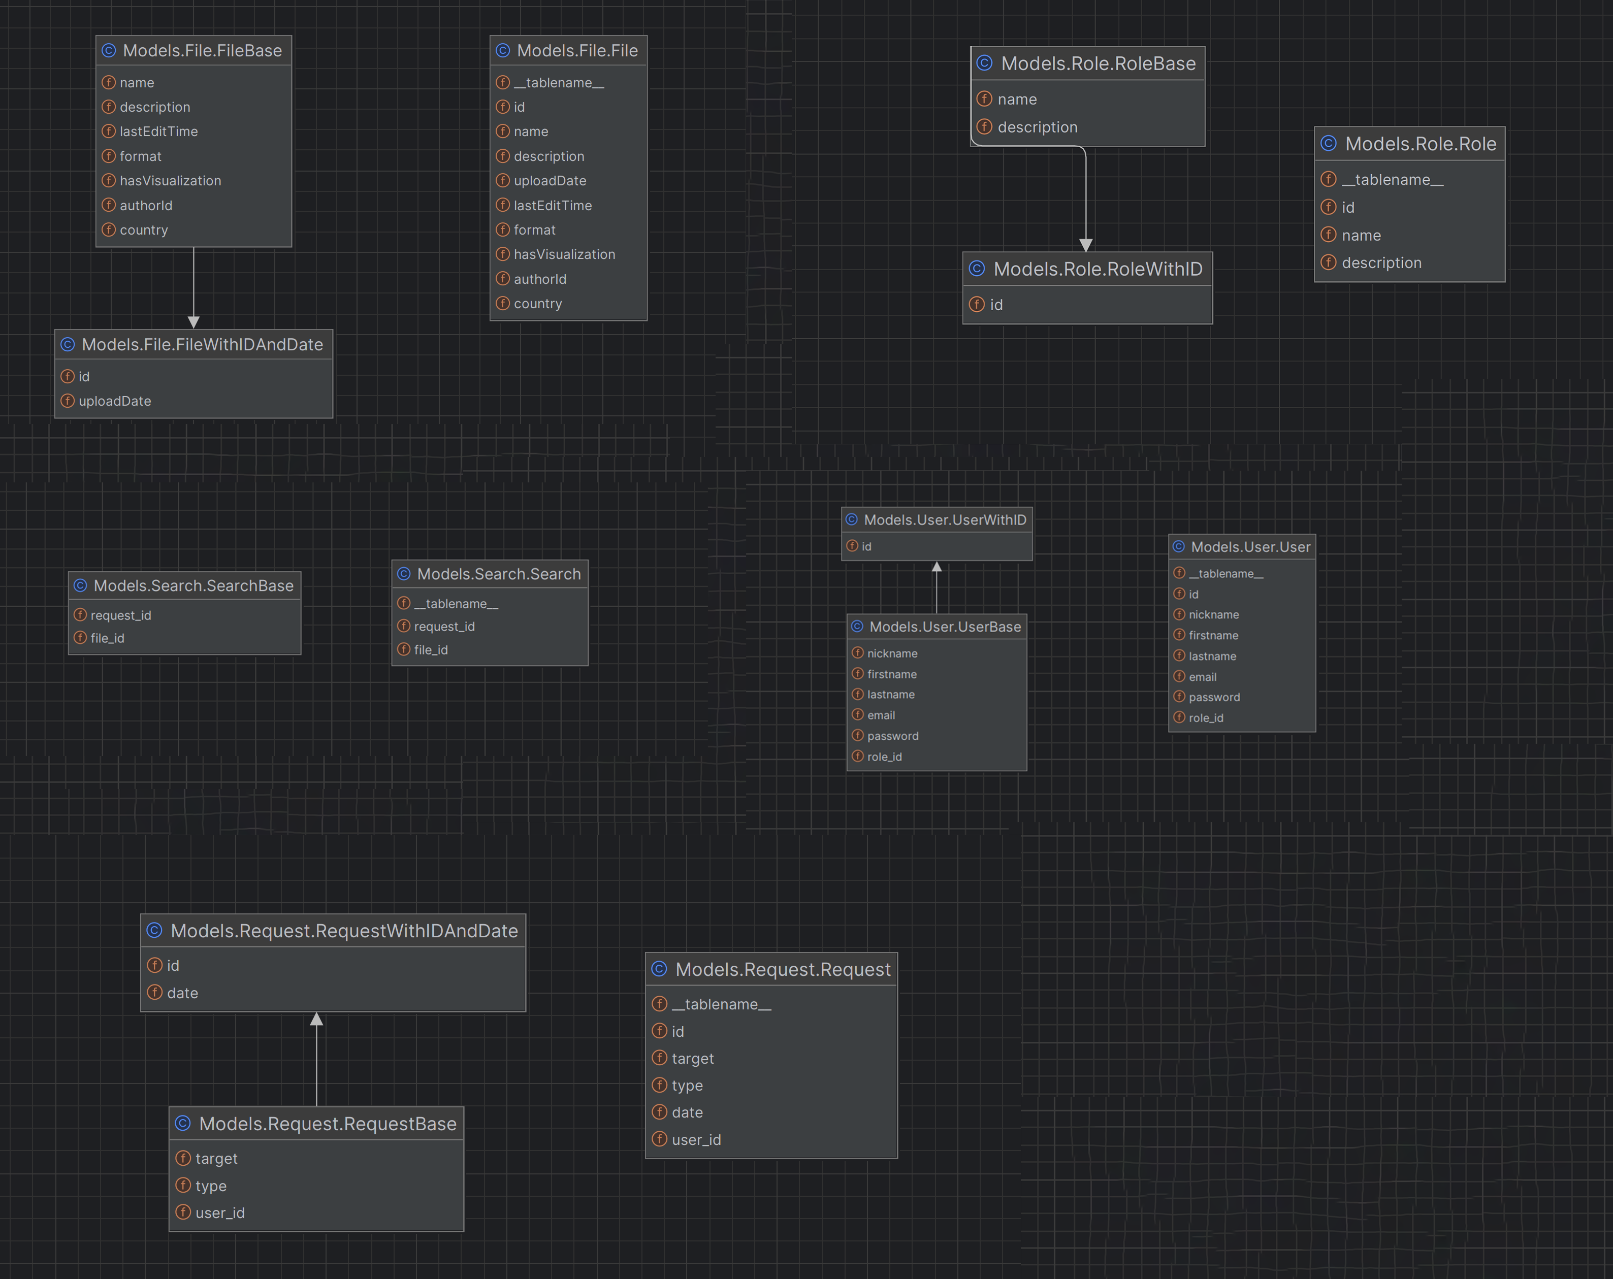Click the field icon beside uploadDate in FileWithIDAndDate
This screenshot has height=1279, width=1613.
point(68,401)
